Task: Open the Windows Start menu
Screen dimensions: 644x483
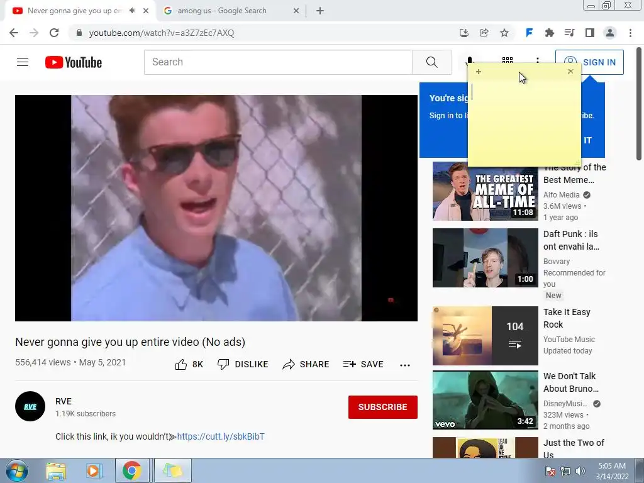Action: click(x=16, y=471)
